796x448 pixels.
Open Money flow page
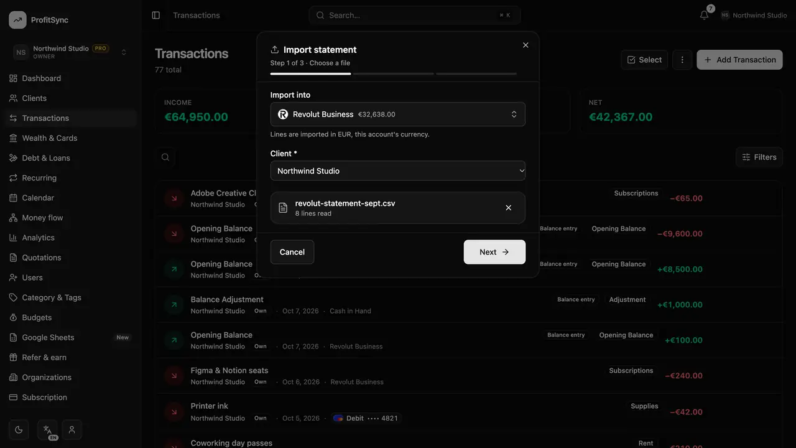[x=71, y=218]
